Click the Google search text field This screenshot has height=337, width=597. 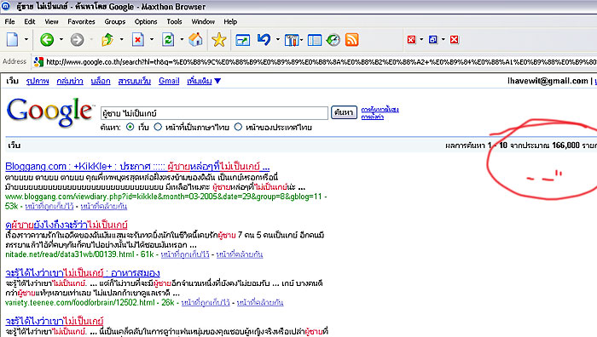click(214, 113)
